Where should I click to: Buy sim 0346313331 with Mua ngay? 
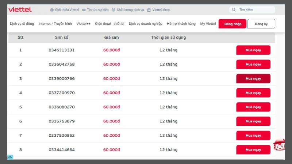click(253, 50)
